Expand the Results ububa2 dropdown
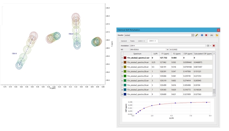 193,35
